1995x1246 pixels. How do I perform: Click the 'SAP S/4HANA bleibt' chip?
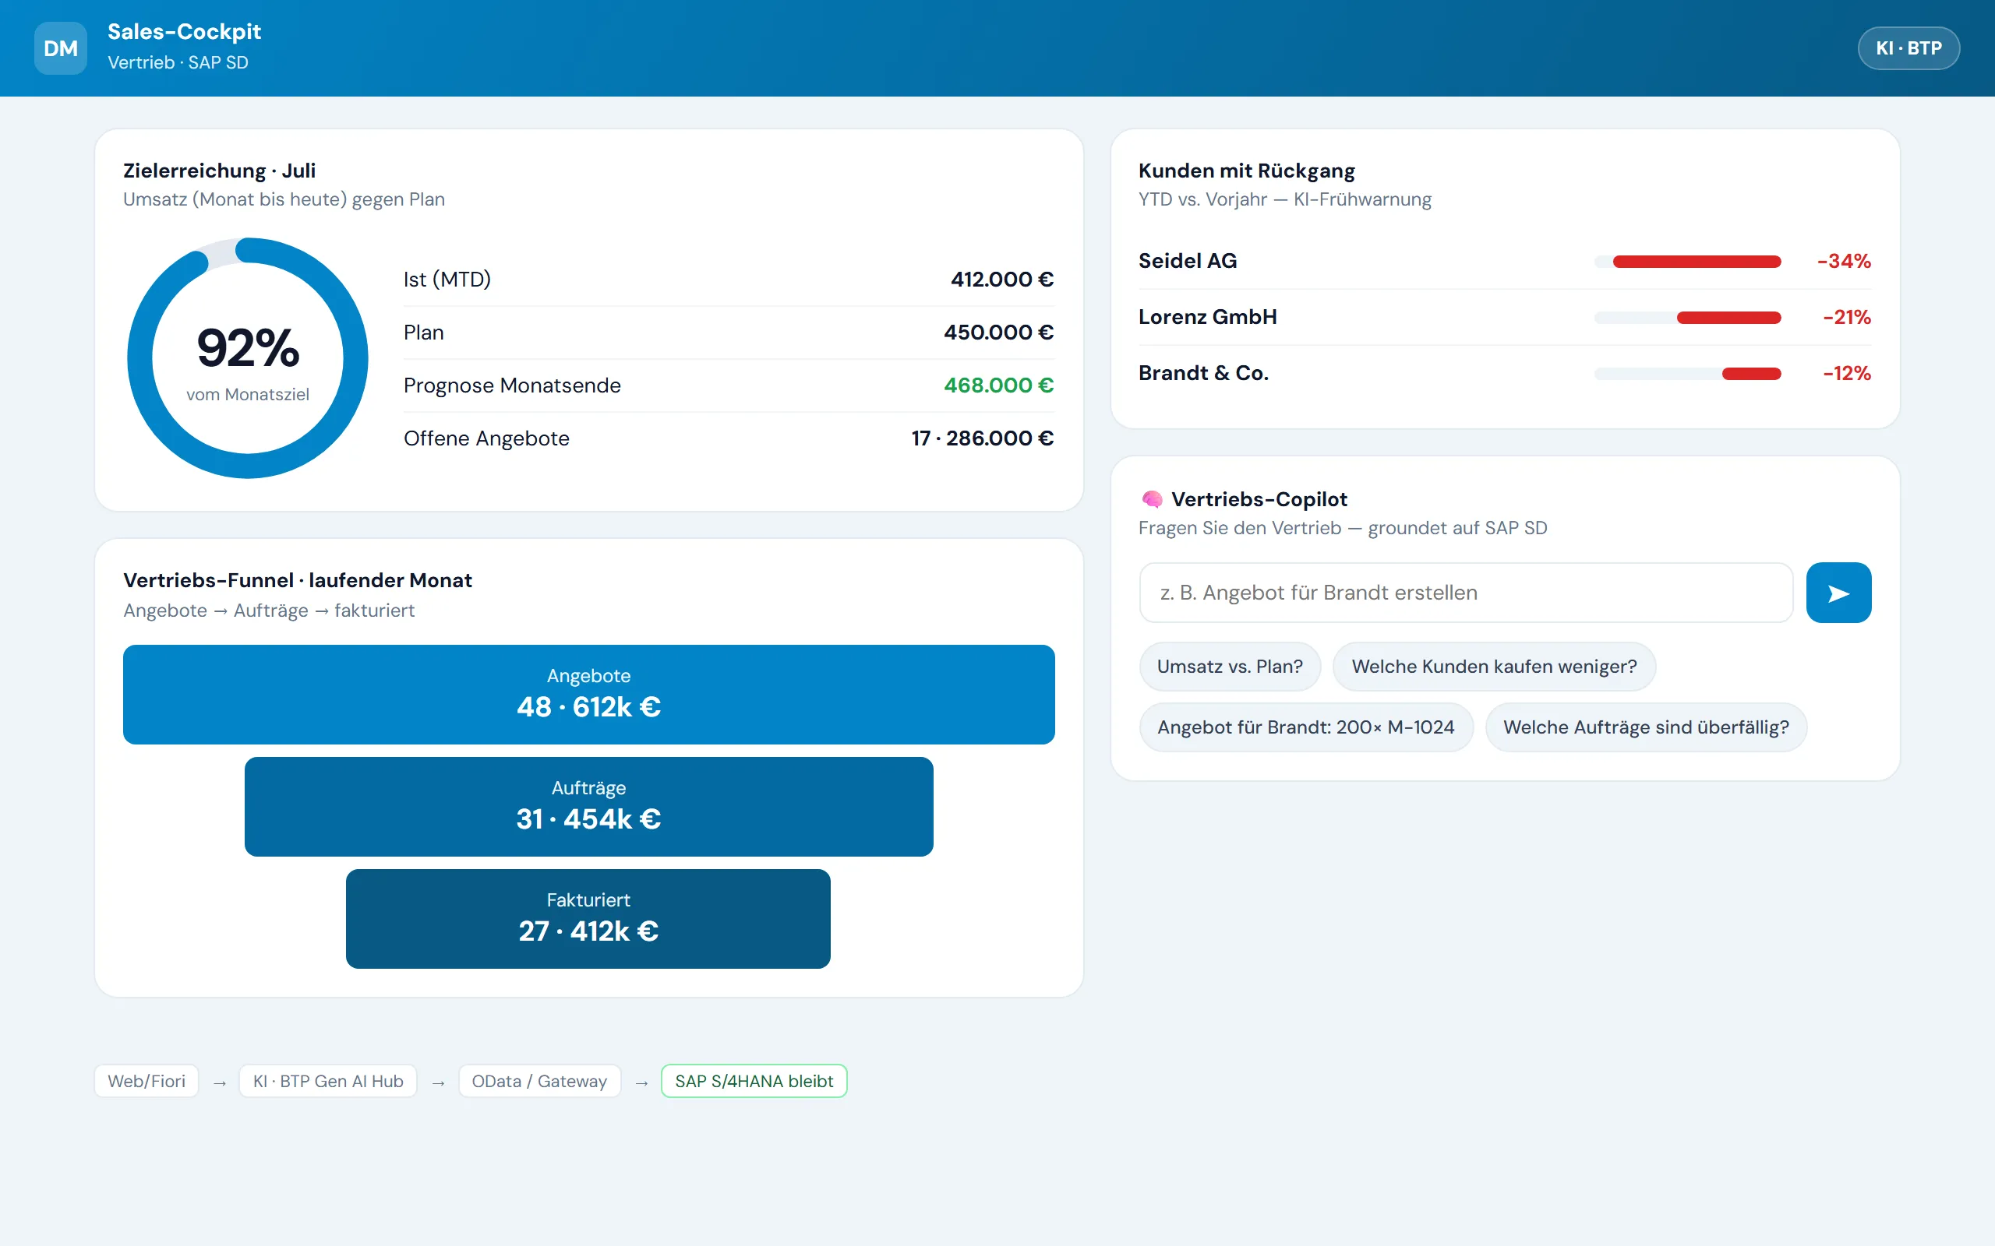(754, 1081)
